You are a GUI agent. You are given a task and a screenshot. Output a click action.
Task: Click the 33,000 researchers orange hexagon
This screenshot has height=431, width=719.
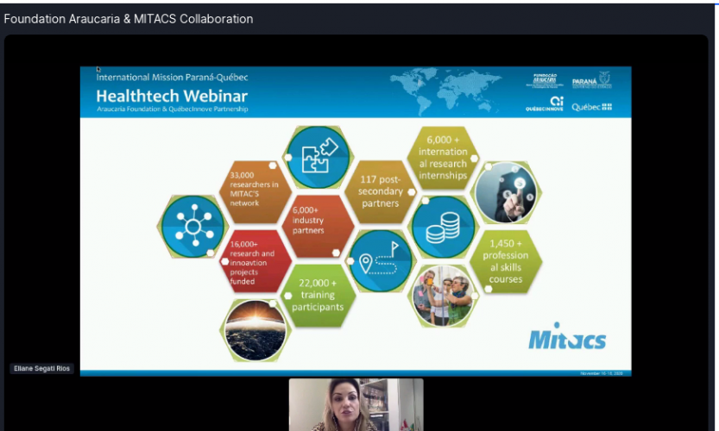[254, 191]
